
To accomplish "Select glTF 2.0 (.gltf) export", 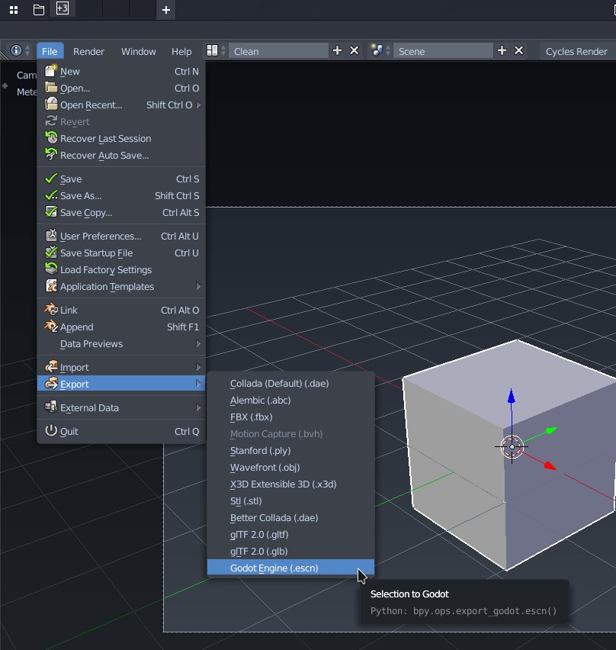I will pyautogui.click(x=290, y=534).
